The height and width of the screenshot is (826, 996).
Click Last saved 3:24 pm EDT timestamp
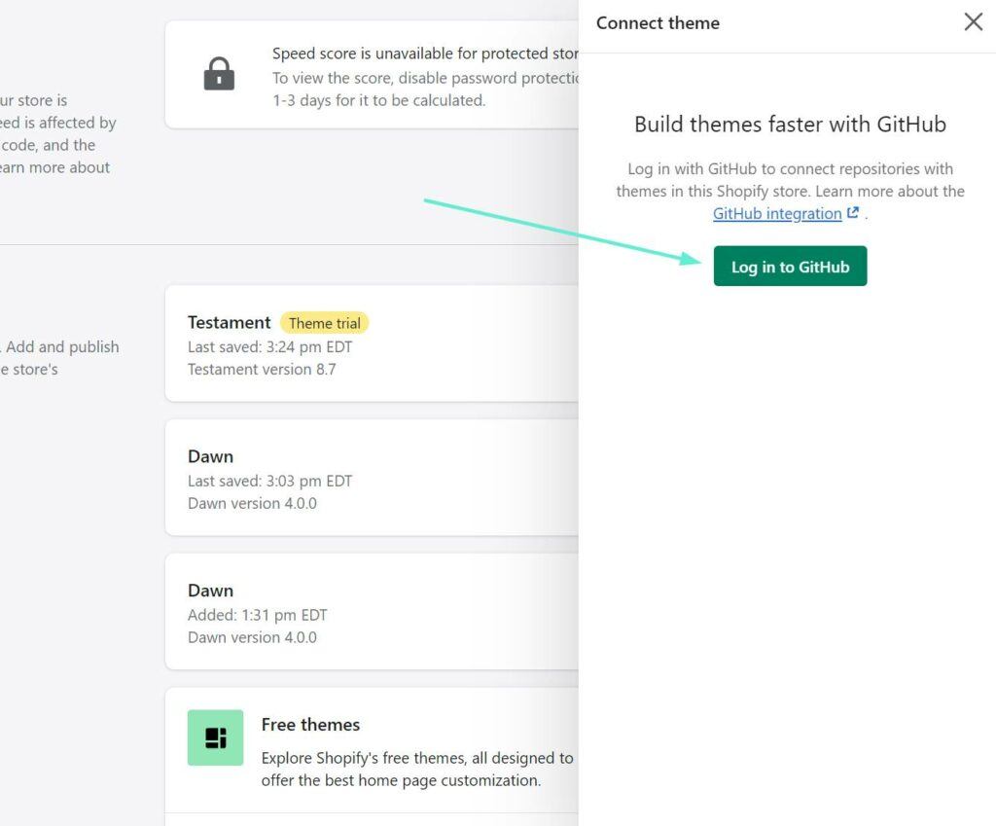(x=269, y=347)
